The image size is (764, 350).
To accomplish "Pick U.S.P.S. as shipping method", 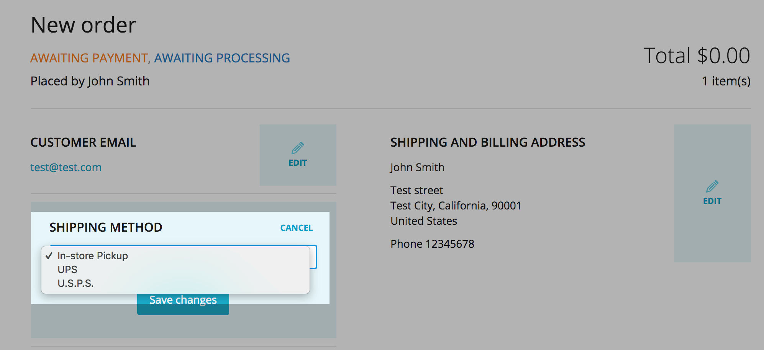I will (x=75, y=283).
